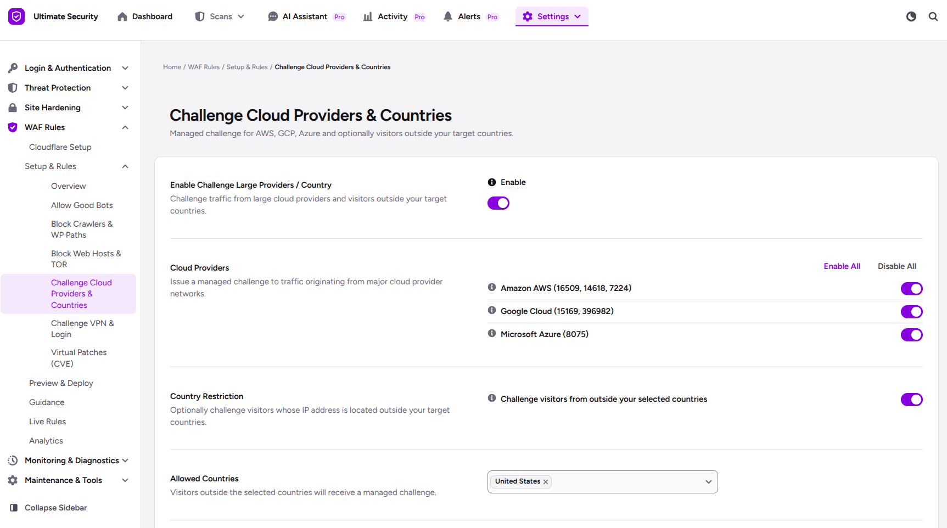Image resolution: width=947 pixels, height=528 pixels.
Task: Open the Activity menu item
Action: [394, 16]
